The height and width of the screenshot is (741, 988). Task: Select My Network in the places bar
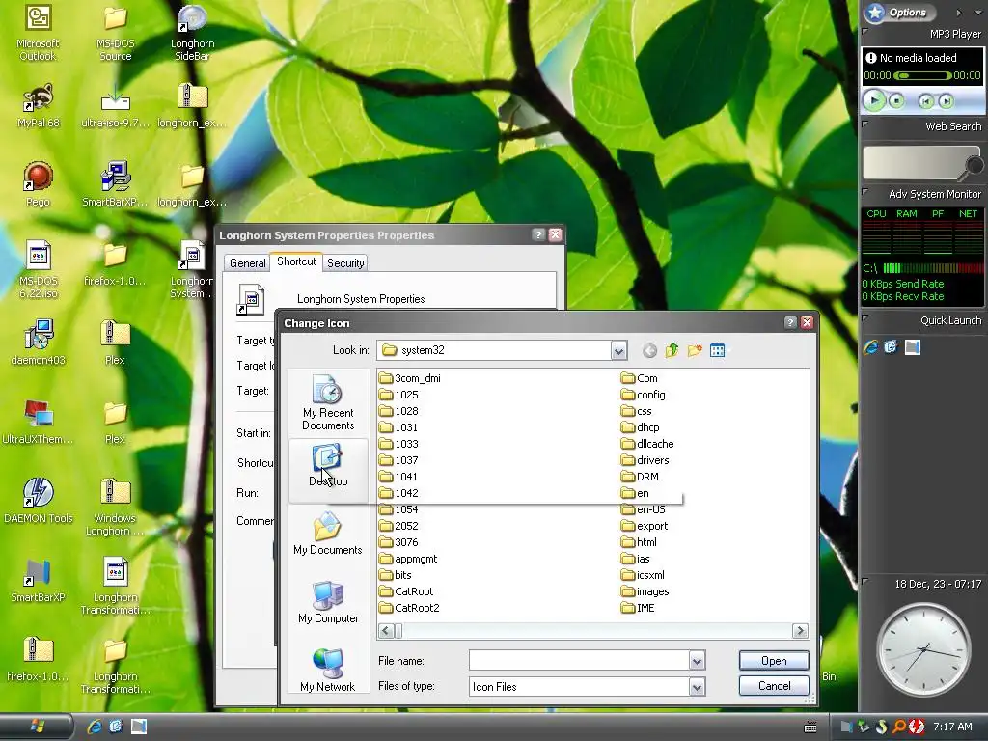(x=328, y=671)
